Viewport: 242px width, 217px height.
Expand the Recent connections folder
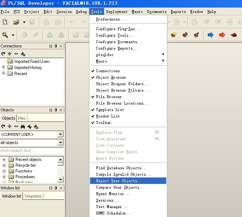click(3, 73)
